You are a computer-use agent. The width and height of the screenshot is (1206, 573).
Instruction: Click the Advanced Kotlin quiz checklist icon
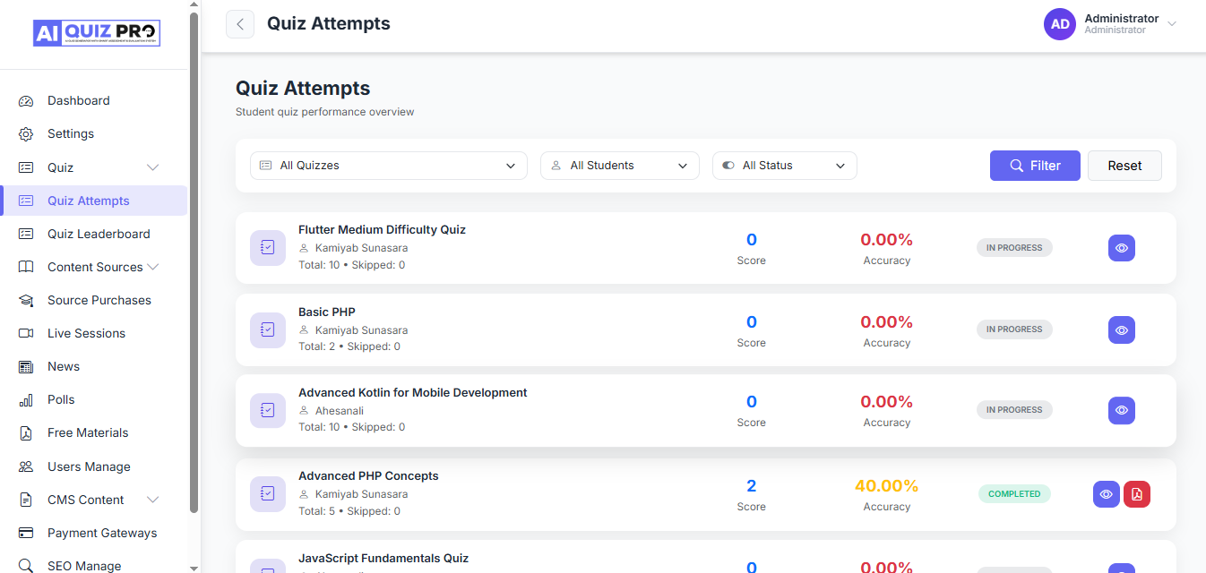268,410
